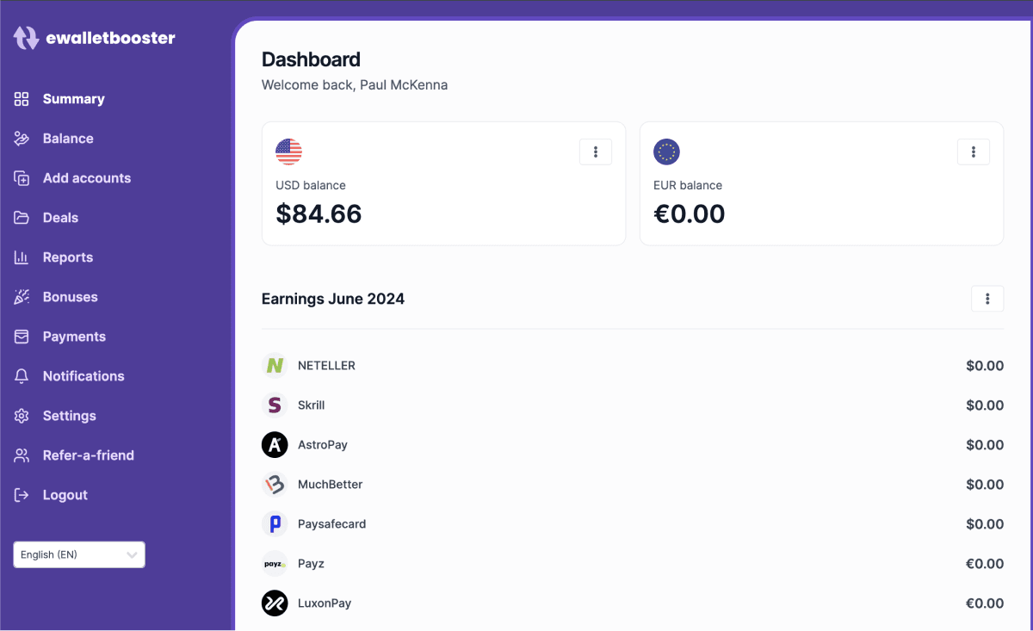This screenshot has height=631, width=1033.
Task: Open the USD balance options menu
Action: (595, 152)
